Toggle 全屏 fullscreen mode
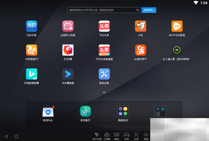209x141 pixels. tap(136, 136)
